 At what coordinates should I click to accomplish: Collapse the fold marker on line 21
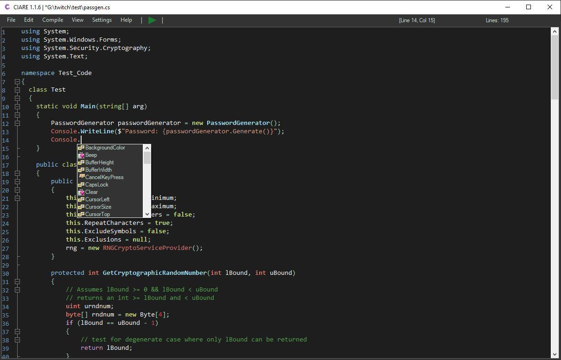(17, 198)
